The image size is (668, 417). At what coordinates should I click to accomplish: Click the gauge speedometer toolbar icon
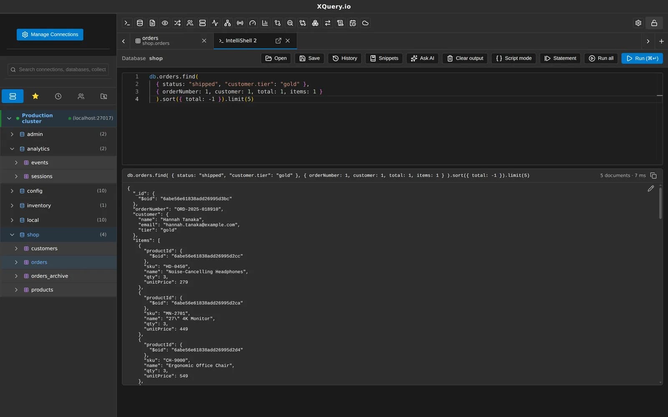(253, 23)
